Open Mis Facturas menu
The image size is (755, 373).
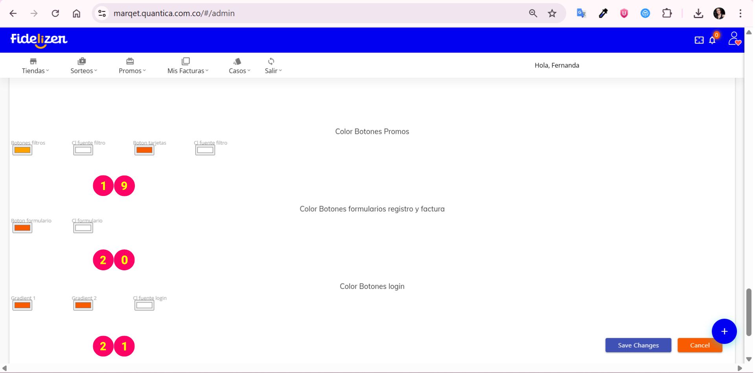click(188, 66)
